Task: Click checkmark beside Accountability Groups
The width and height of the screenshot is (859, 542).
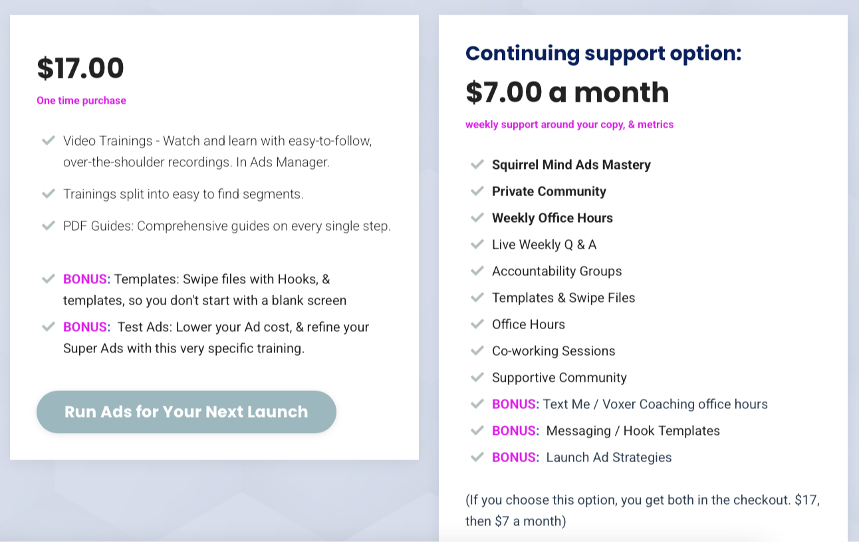Action: coord(477,271)
